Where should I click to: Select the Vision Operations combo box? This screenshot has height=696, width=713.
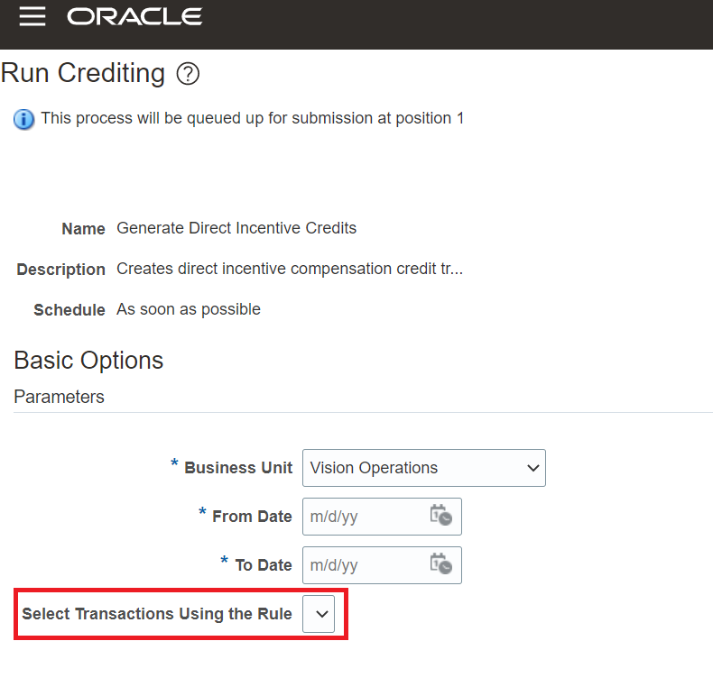pos(424,468)
